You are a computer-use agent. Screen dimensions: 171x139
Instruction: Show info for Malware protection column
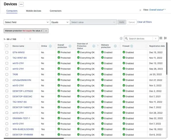point(115,46)
